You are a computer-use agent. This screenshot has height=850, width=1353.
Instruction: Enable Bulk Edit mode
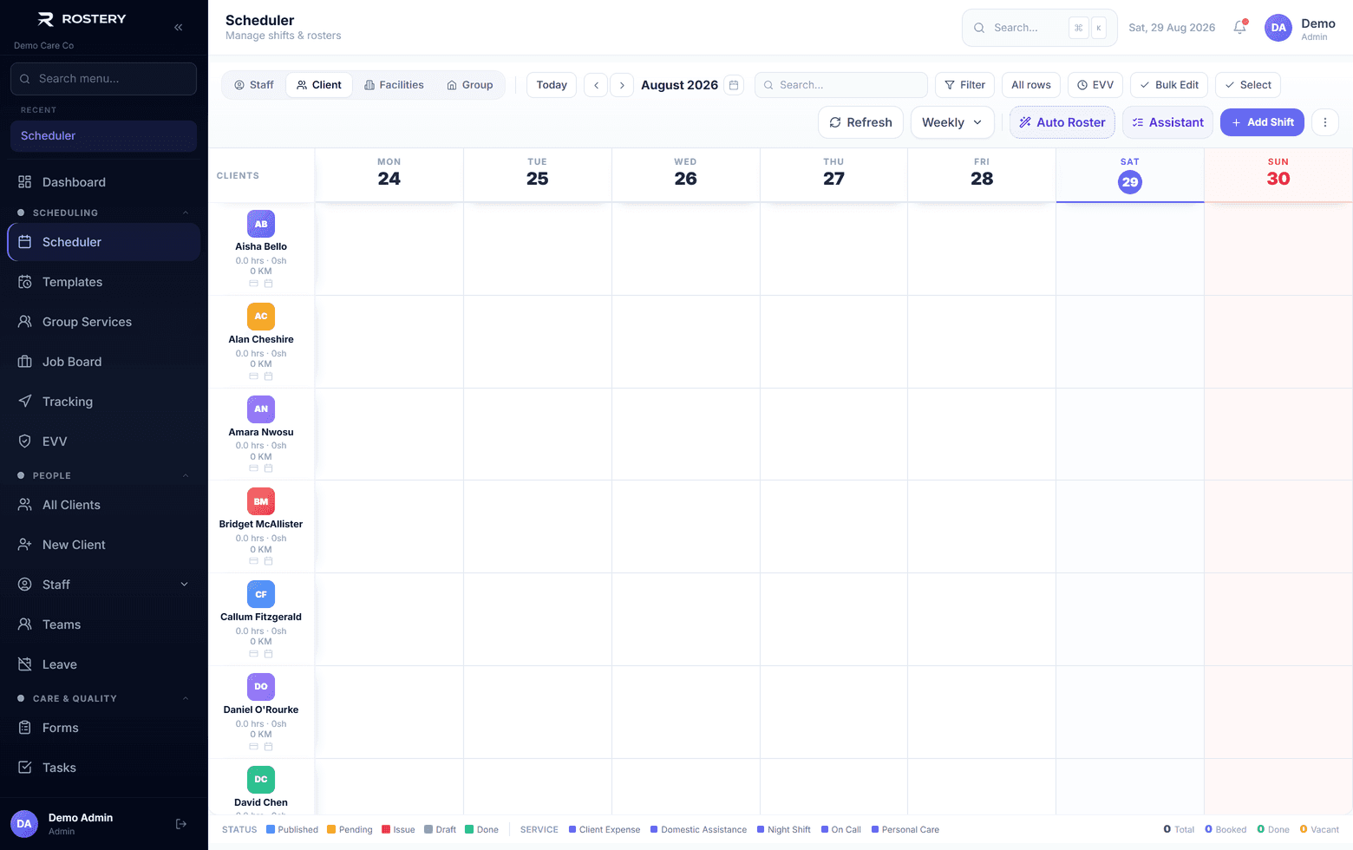click(x=1169, y=85)
